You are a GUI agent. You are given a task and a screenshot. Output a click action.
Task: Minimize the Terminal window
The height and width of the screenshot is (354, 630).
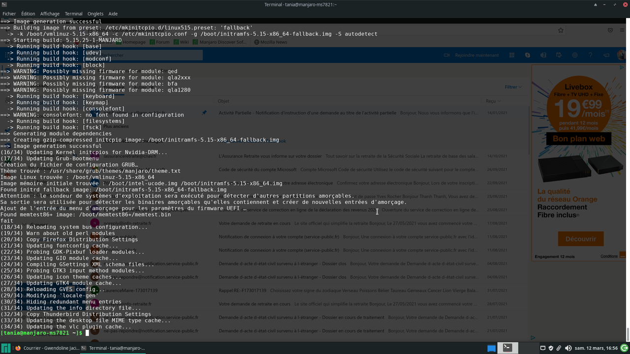click(605, 4)
